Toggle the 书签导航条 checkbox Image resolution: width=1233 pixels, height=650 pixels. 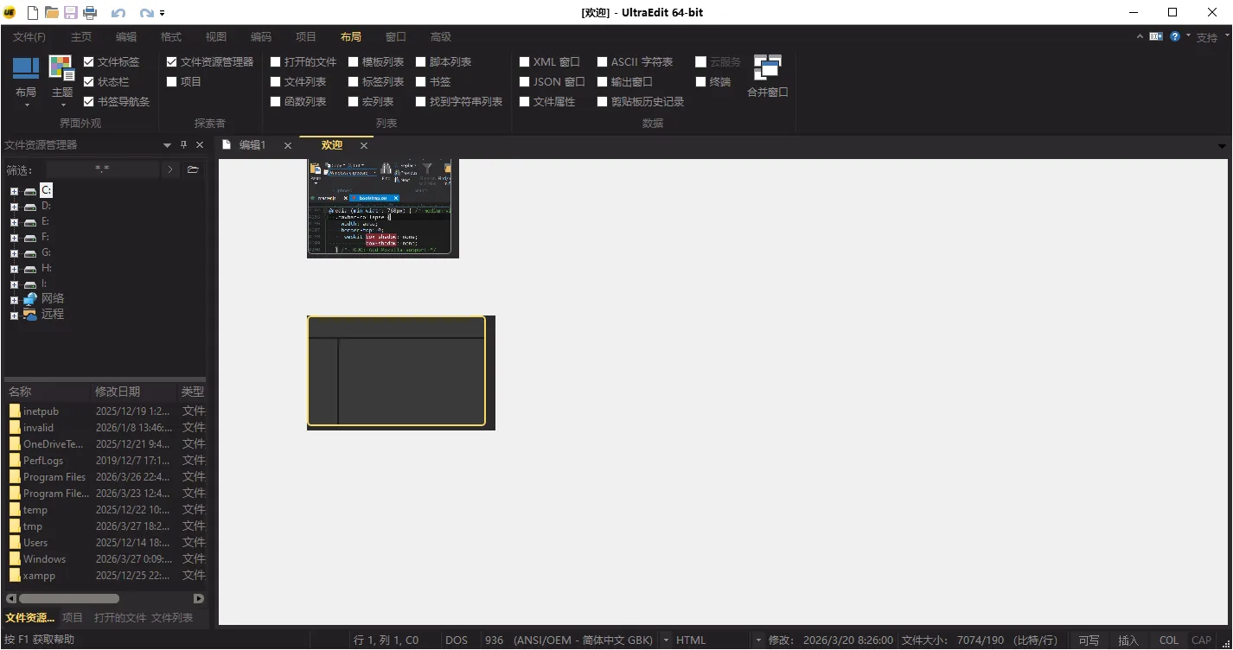click(88, 102)
